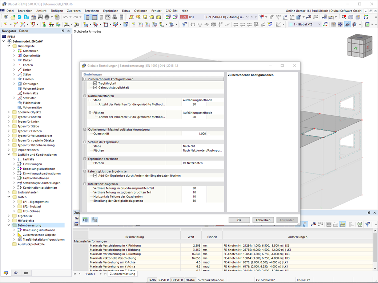
Task: Open the Berechnen menu
Action: click(92, 11)
